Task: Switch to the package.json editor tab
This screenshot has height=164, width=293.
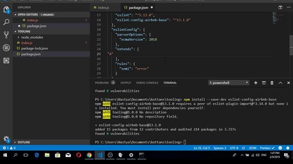Action: 139,8
